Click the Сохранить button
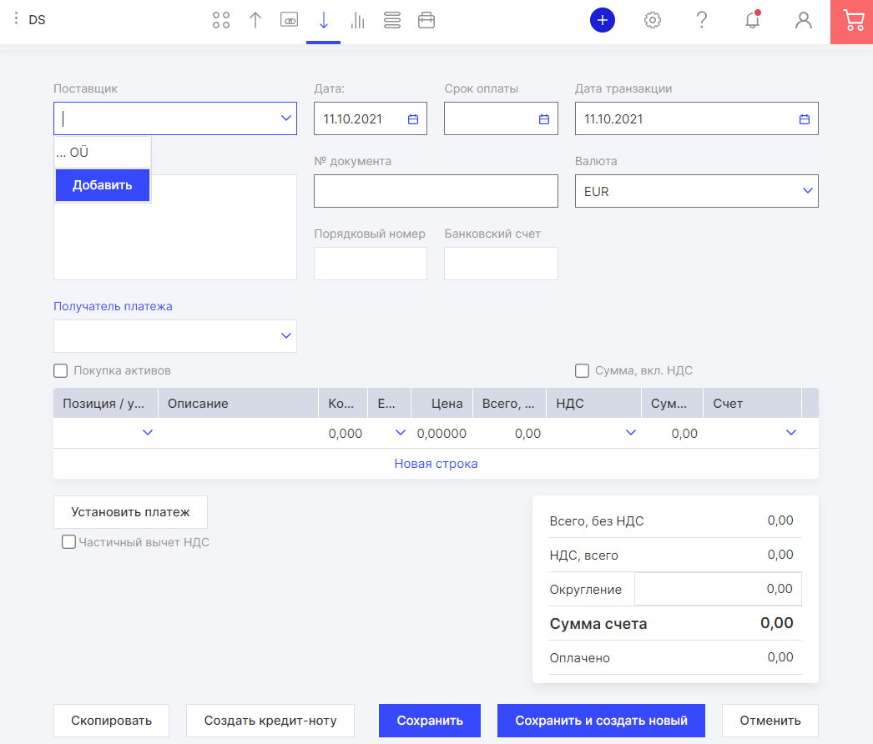The image size is (873, 744). [430, 721]
